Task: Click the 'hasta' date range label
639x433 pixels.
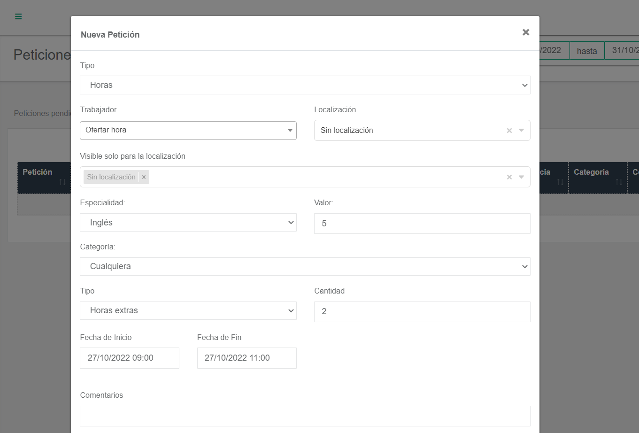Action: tap(586, 51)
